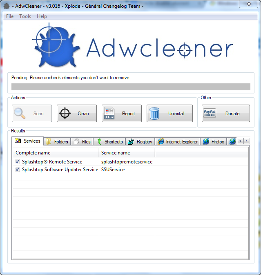
Task: Open the File menu
Action: (10, 16)
